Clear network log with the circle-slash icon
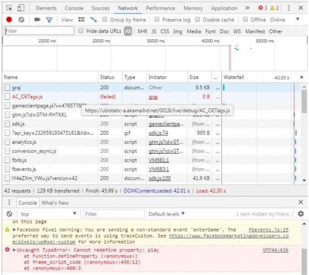309x275 pixels. (x=21, y=19)
